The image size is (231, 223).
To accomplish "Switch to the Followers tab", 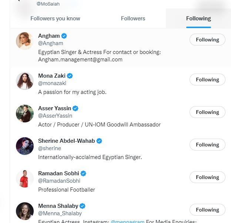I will (x=133, y=18).
